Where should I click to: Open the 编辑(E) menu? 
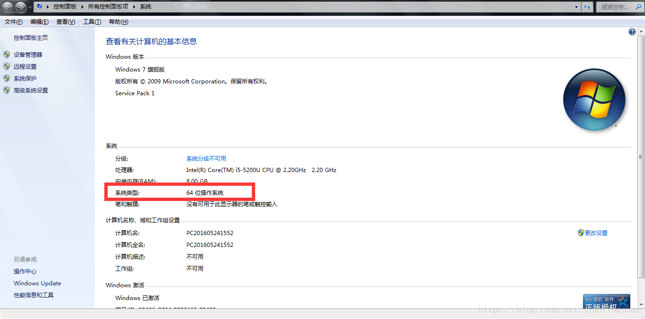(39, 22)
